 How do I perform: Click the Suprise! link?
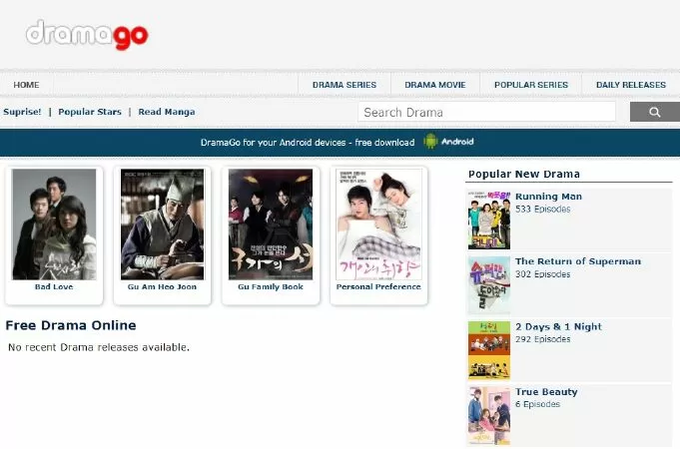point(22,112)
